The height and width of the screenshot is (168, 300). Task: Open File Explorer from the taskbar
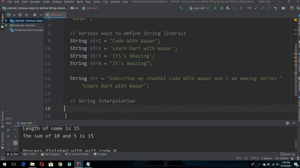tap(32, 164)
